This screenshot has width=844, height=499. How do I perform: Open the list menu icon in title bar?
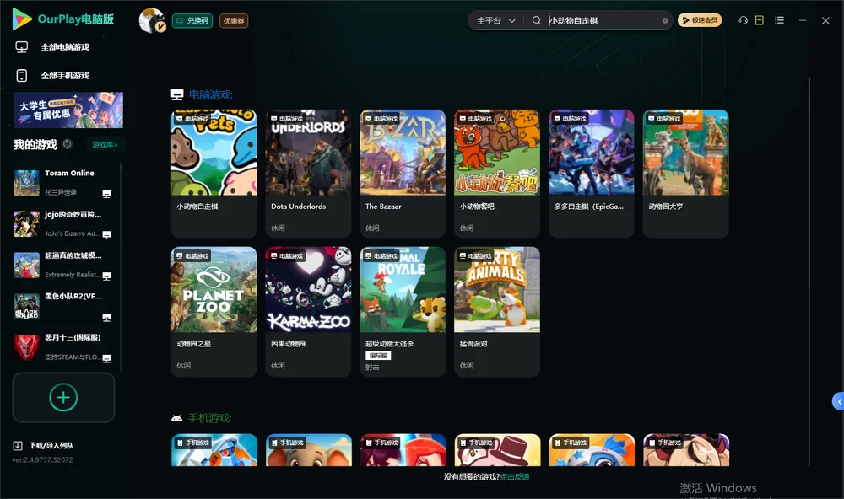coord(779,20)
